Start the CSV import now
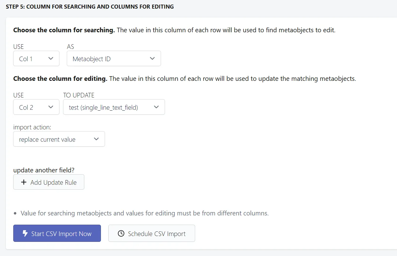 57,233
